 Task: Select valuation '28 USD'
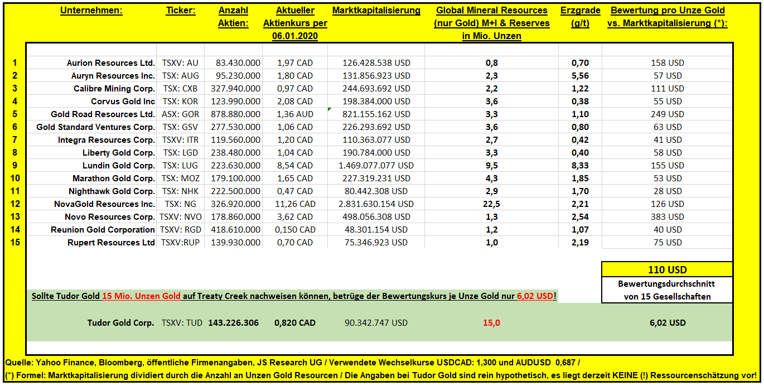(668, 191)
